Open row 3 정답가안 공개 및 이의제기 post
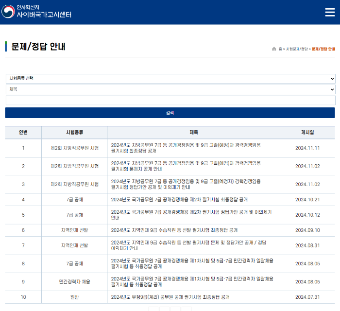This screenshot has width=340, height=311. 186,184
